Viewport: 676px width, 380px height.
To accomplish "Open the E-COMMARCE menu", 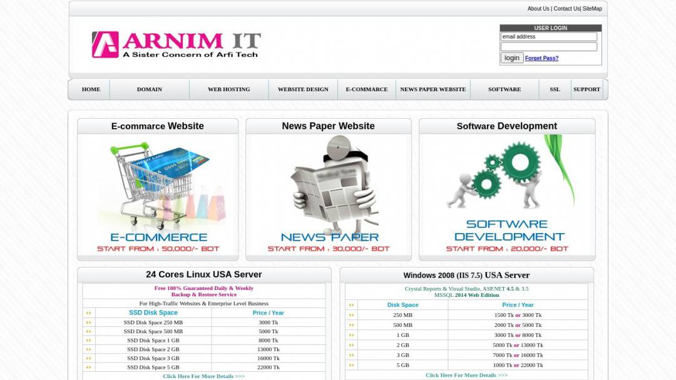I will point(366,89).
